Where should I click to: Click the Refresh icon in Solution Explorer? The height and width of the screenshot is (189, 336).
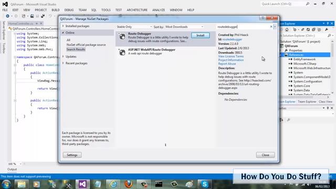[308, 29]
